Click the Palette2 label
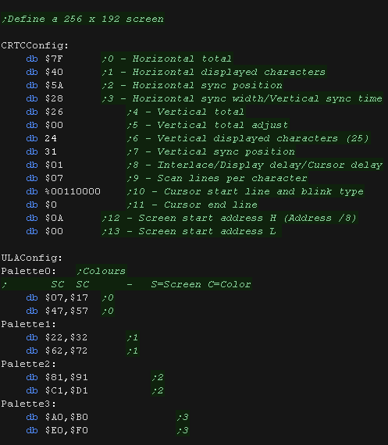 28,364
